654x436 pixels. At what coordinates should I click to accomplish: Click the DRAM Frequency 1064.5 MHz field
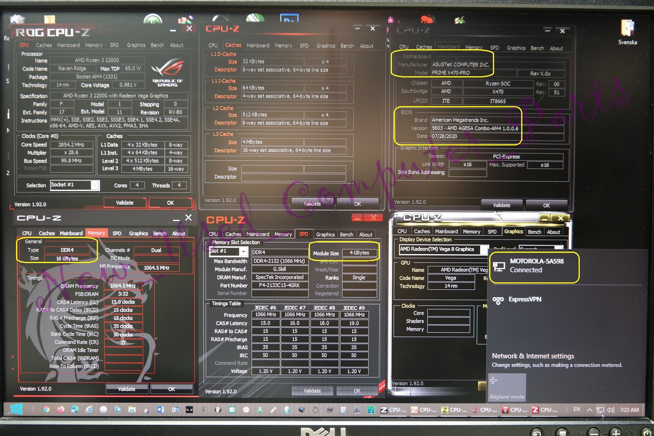[x=123, y=286]
